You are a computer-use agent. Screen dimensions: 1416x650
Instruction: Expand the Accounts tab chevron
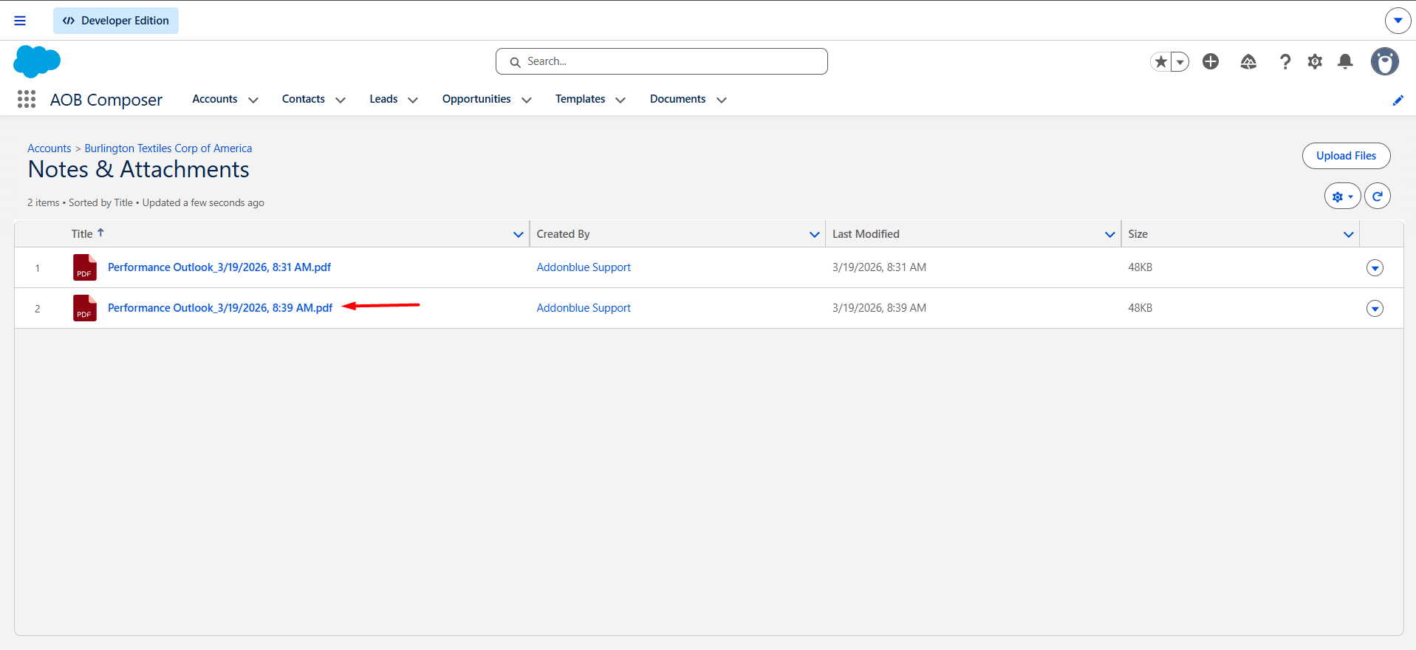[x=253, y=100]
